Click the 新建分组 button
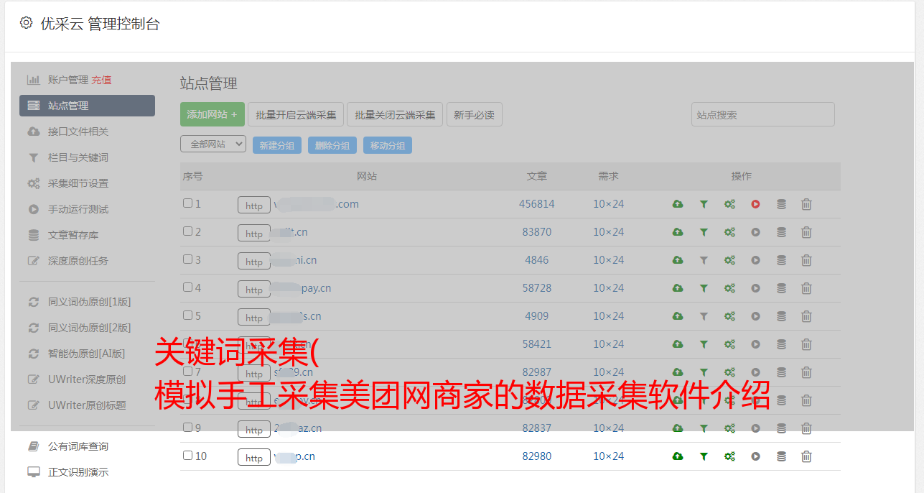This screenshot has width=924, height=493. pyautogui.click(x=277, y=145)
